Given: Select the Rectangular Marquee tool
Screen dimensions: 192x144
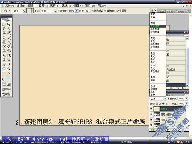Looking at the screenshot, I should tap(4, 24).
